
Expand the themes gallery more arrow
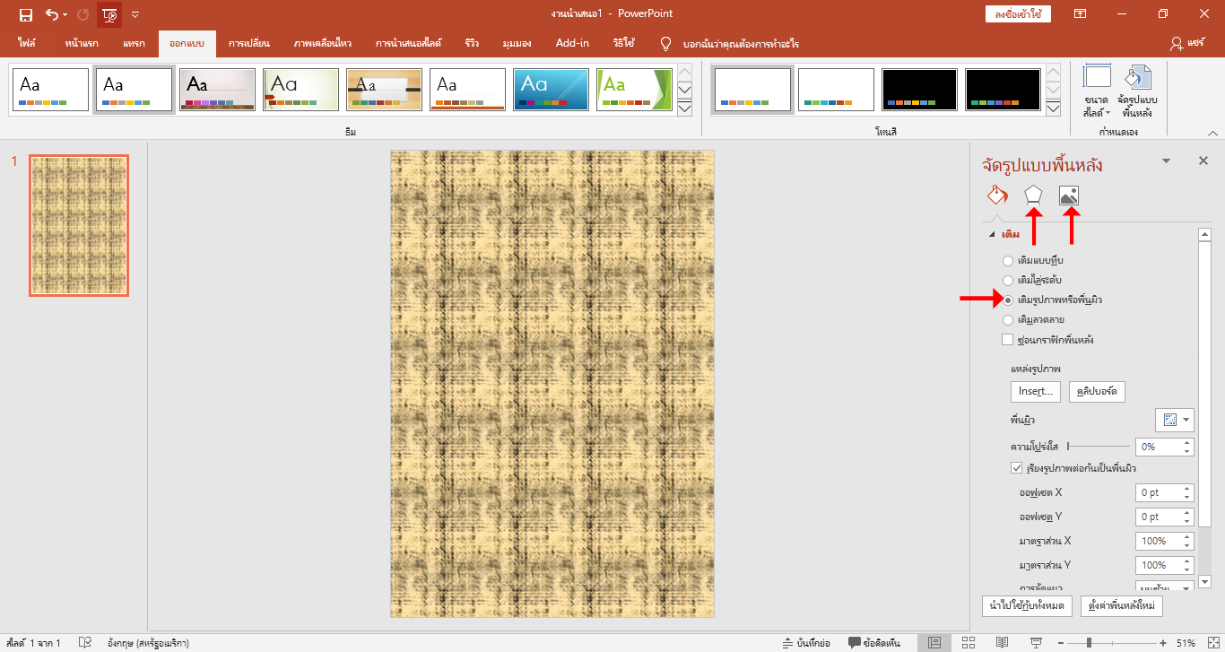[684, 109]
